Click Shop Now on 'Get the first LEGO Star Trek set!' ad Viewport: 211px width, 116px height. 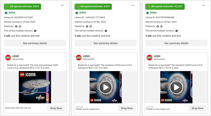click(x=56, y=108)
